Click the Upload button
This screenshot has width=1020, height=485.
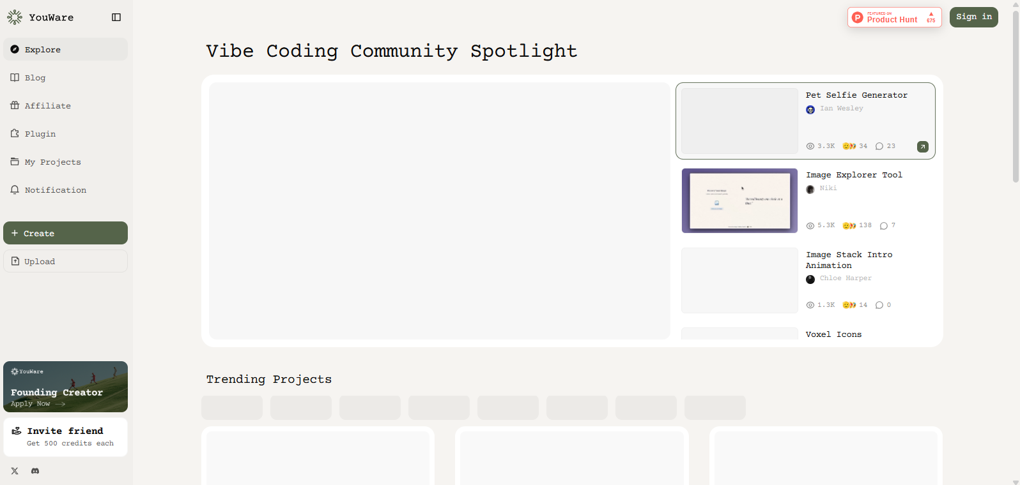[65, 261]
